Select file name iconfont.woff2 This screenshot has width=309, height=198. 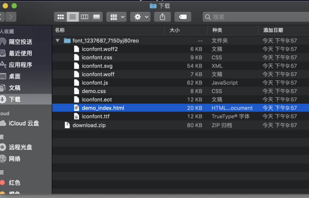pyautogui.click(x=100, y=49)
